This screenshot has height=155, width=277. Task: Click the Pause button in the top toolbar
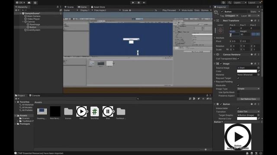pos(138,3)
